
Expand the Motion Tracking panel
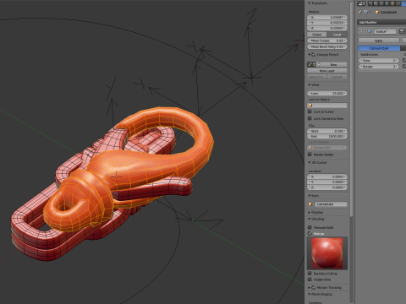coord(309,287)
